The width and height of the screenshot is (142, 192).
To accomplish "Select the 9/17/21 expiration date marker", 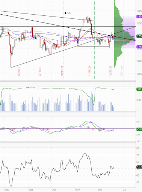I will coord(40,72).
